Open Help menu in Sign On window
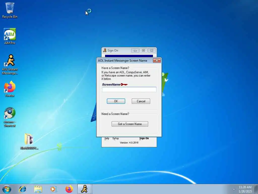 pyautogui.click(x=107, y=138)
